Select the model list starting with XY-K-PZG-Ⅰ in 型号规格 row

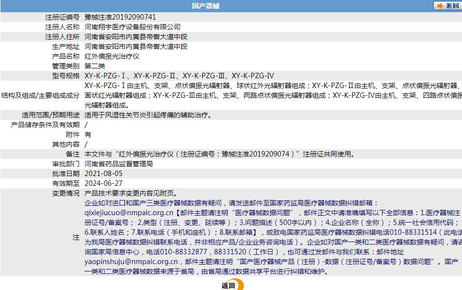pos(179,76)
